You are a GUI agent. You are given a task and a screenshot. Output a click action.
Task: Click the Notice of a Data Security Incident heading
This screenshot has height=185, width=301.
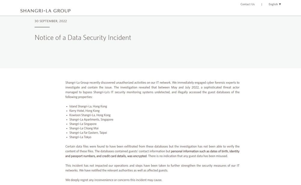(x=83, y=38)
